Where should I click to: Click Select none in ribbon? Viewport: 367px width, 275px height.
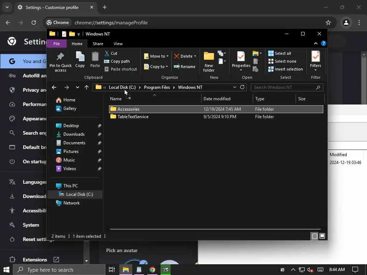coord(282,61)
